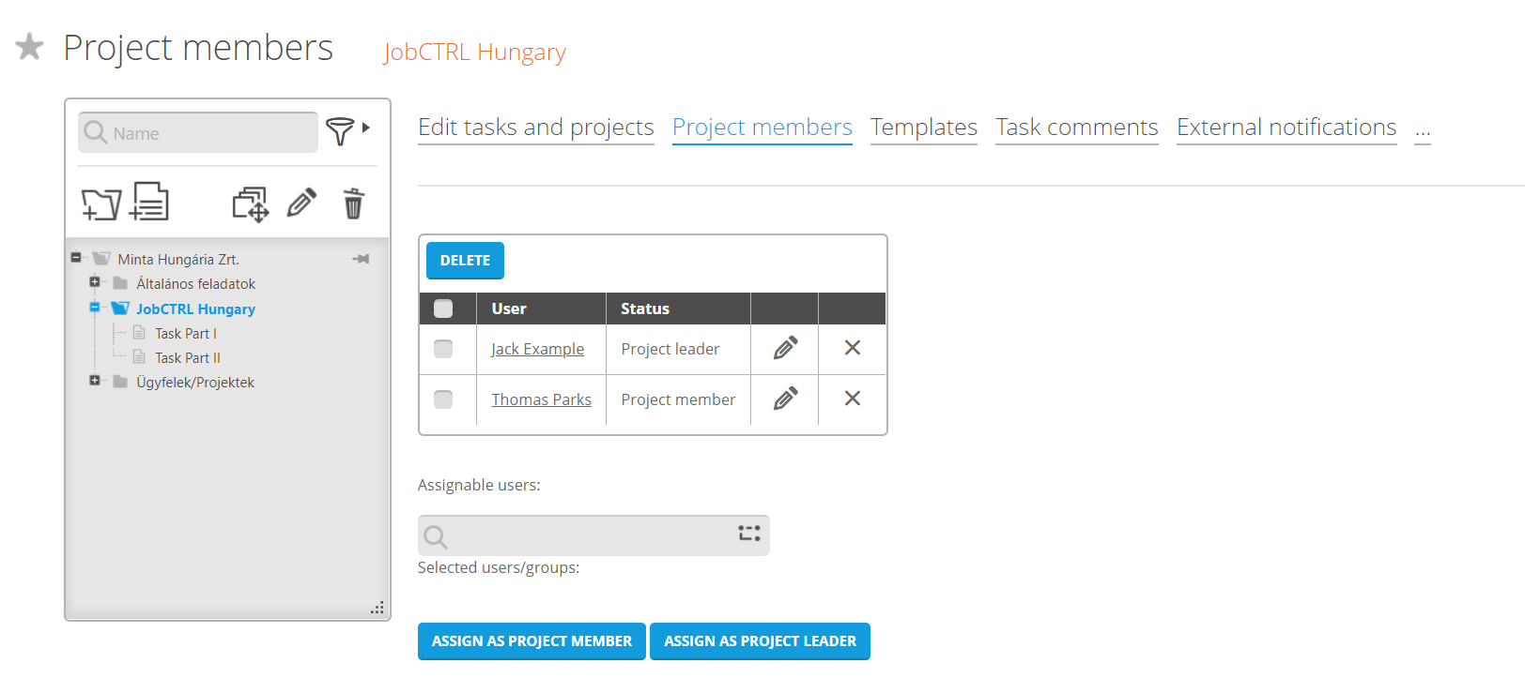Open the user list picker icon
The height and width of the screenshot is (693, 1525).
pos(748,534)
